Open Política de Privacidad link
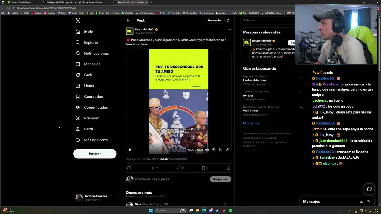Image resolution: width=381 pixels, height=214 pixels. [x=280, y=133]
